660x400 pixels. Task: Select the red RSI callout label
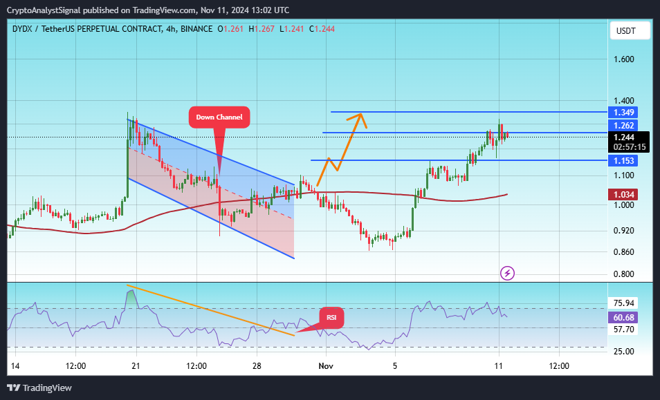click(331, 317)
